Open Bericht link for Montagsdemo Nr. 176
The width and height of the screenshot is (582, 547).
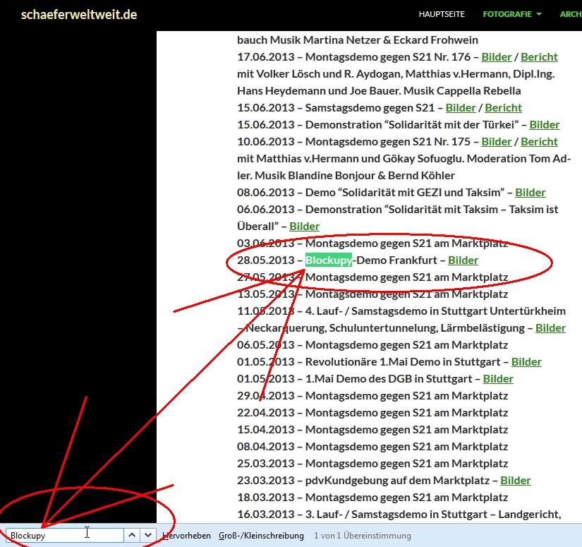[539, 57]
